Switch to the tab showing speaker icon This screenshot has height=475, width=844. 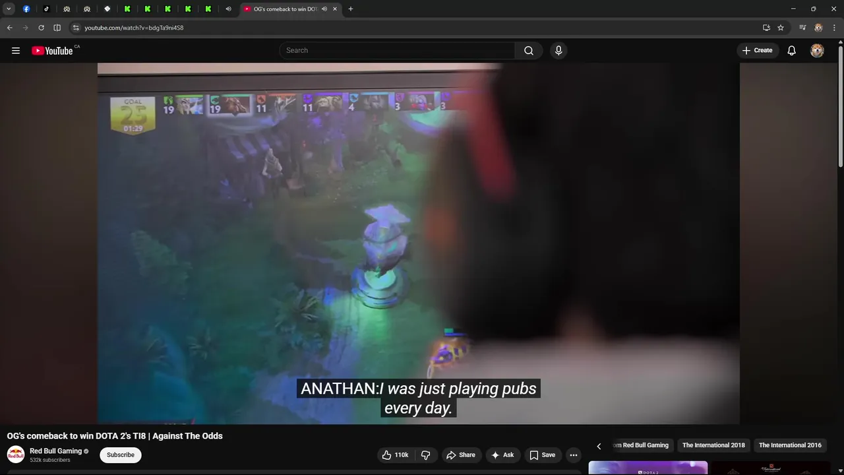(x=228, y=9)
